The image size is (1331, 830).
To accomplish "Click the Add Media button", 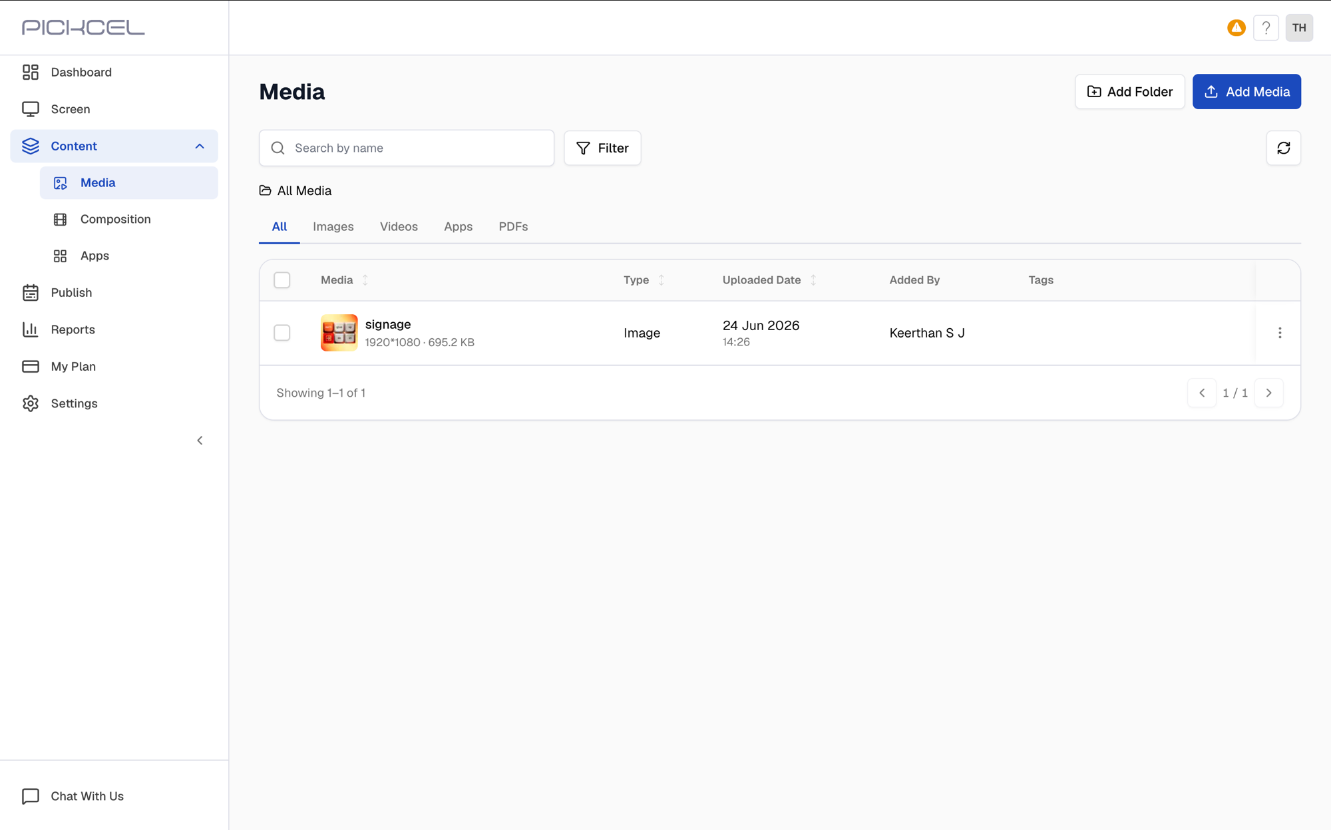I will tap(1246, 92).
